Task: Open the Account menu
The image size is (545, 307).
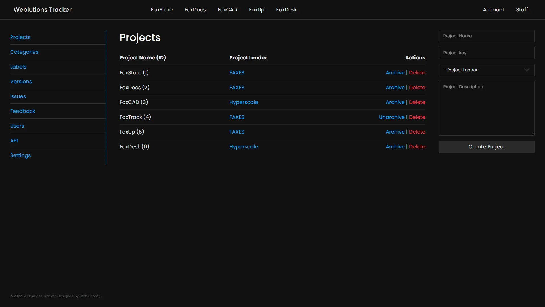Action: pos(493,9)
